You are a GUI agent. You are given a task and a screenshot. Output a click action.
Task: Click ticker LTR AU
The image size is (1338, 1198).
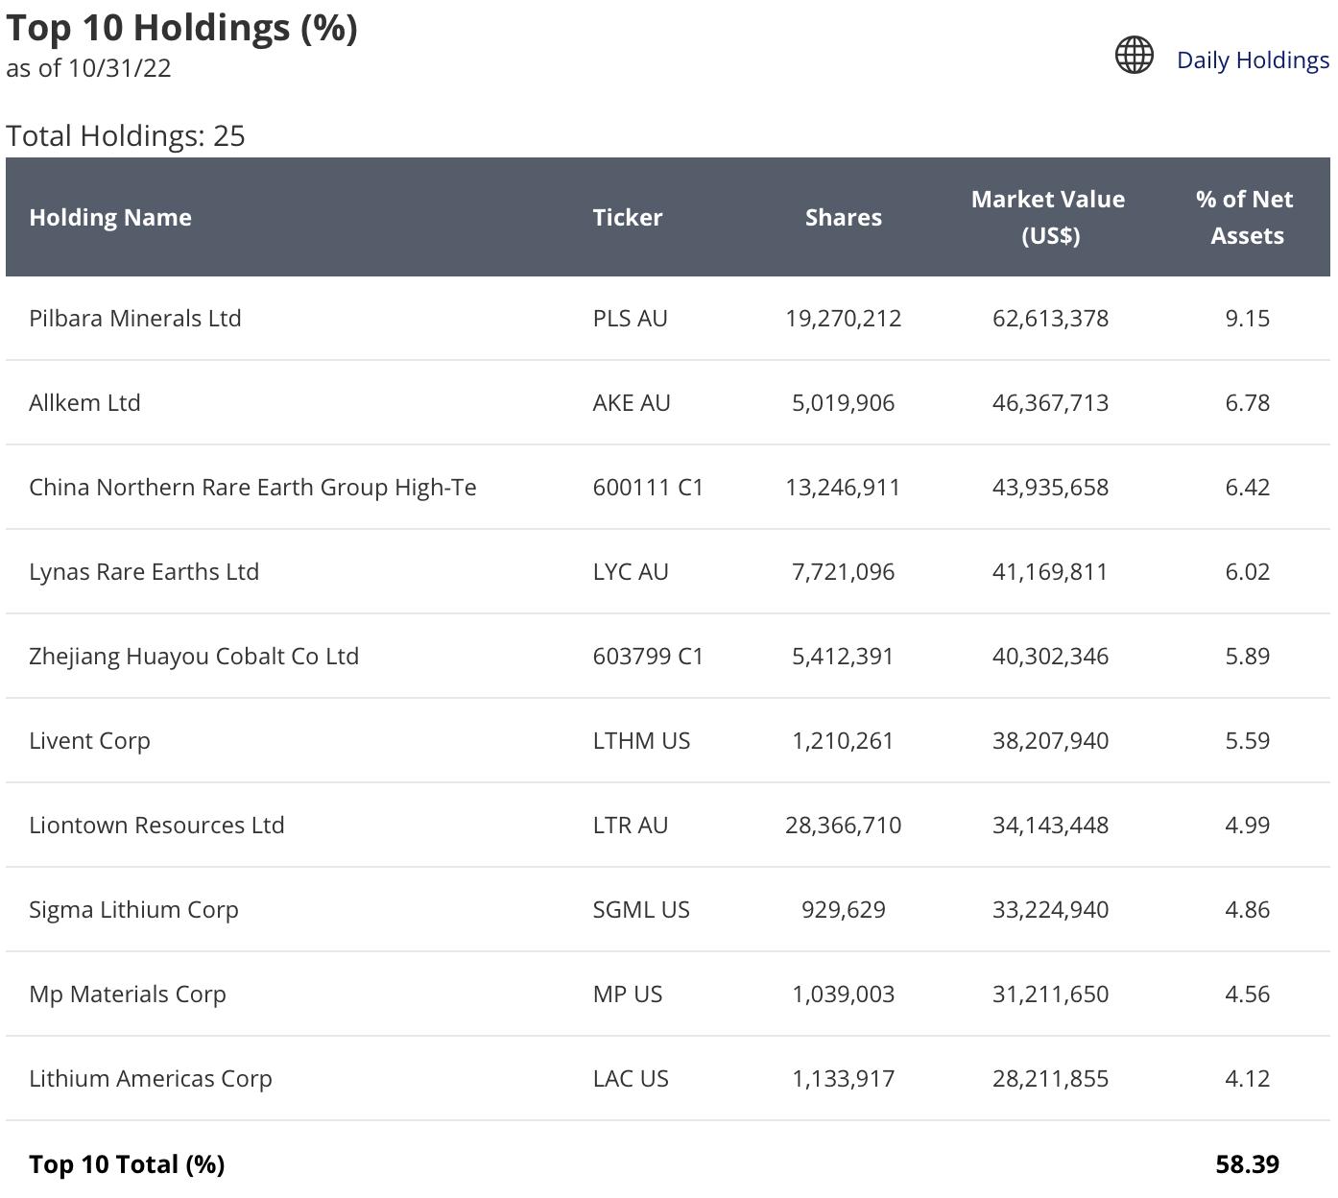pyautogui.click(x=631, y=825)
